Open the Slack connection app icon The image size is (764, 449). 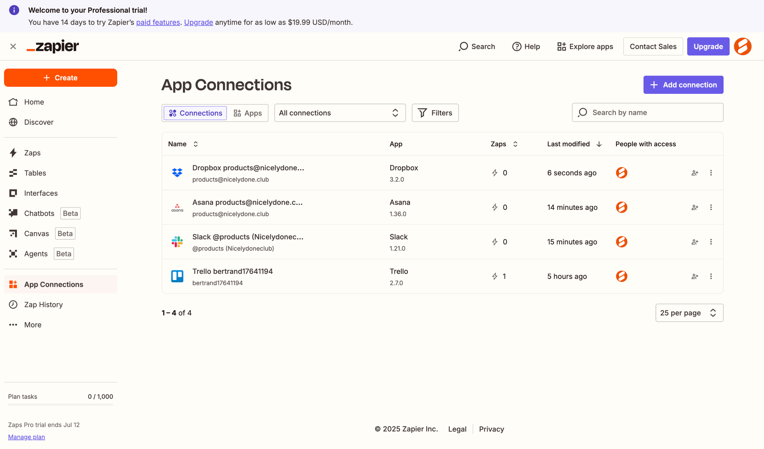point(177,242)
